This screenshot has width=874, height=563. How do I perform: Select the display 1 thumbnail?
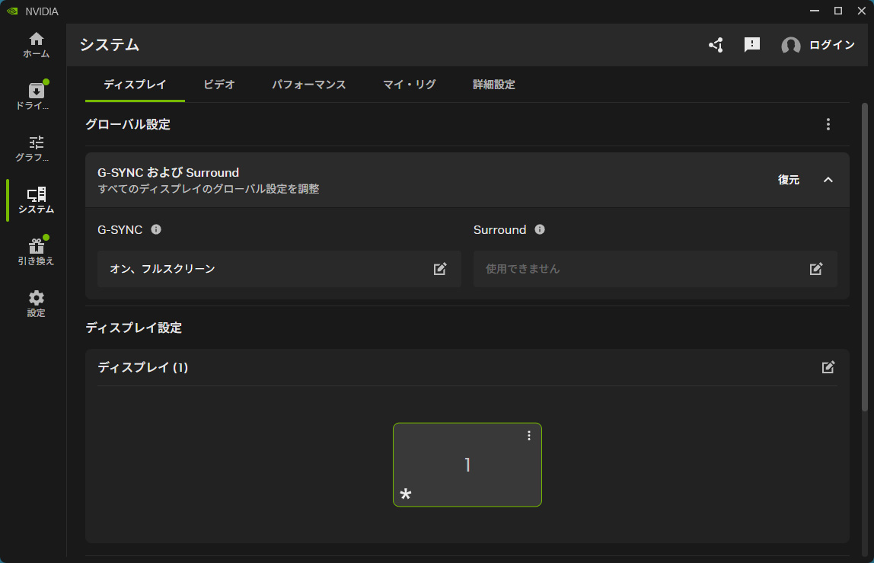(467, 465)
